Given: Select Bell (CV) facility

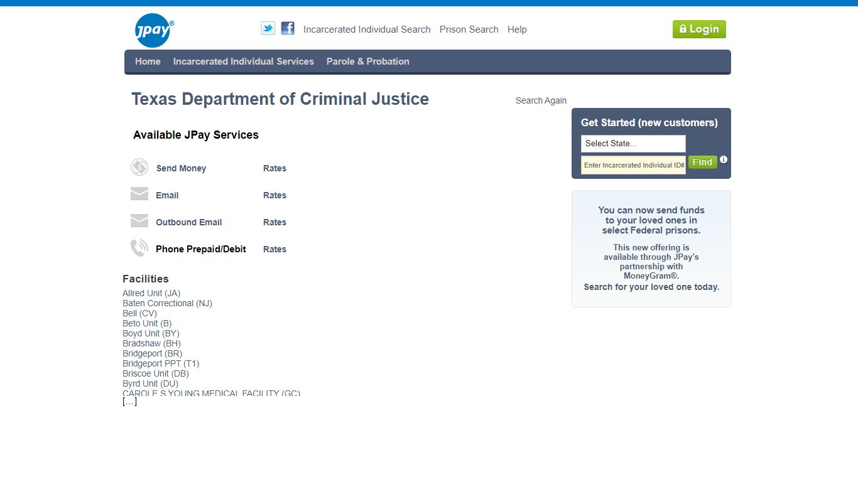Looking at the screenshot, I should (x=139, y=313).
